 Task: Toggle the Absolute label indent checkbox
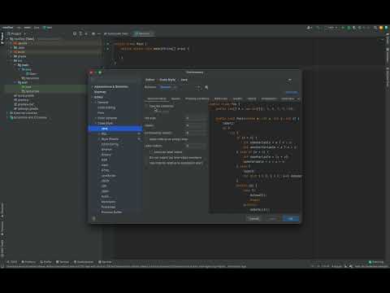[x=151, y=152]
